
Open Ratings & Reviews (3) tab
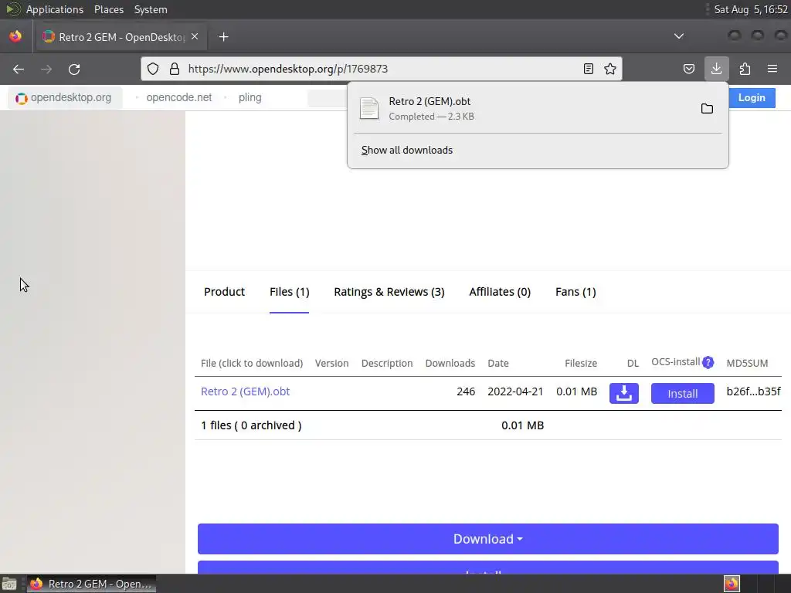pos(389,292)
